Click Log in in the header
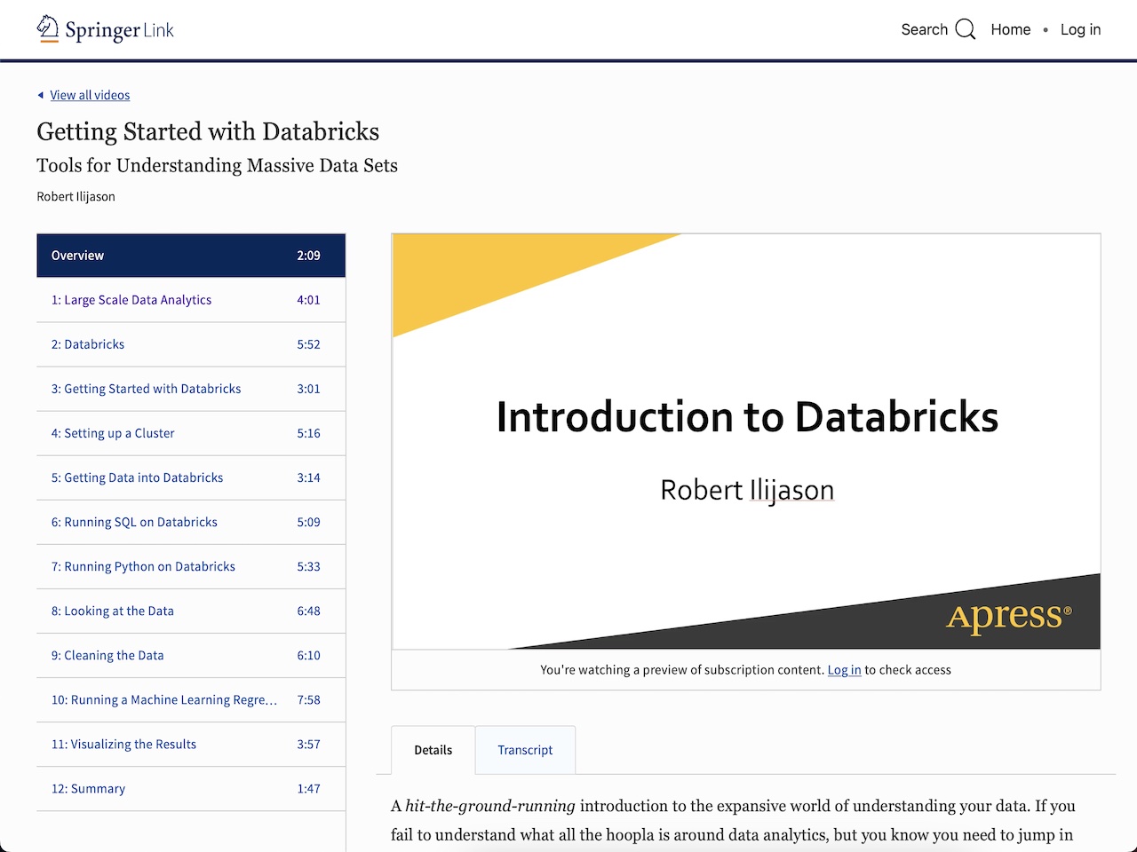The width and height of the screenshot is (1137, 852). click(1080, 29)
